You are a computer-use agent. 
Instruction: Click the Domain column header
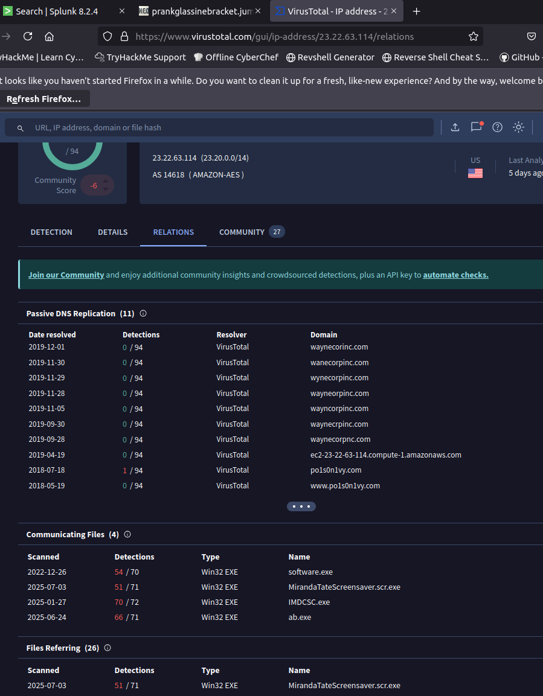coord(324,334)
